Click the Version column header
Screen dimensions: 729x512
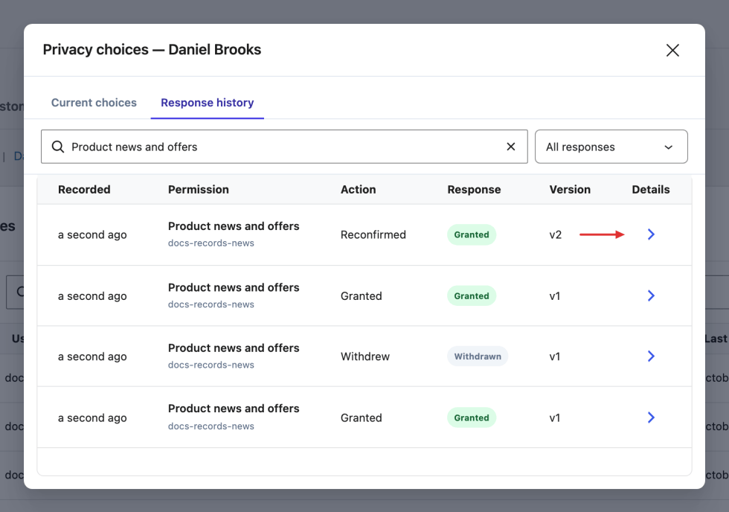tap(570, 189)
